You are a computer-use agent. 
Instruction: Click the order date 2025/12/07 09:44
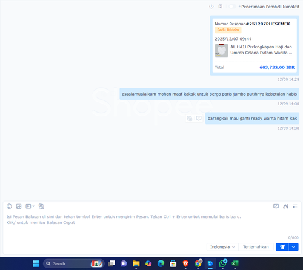click(x=233, y=39)
